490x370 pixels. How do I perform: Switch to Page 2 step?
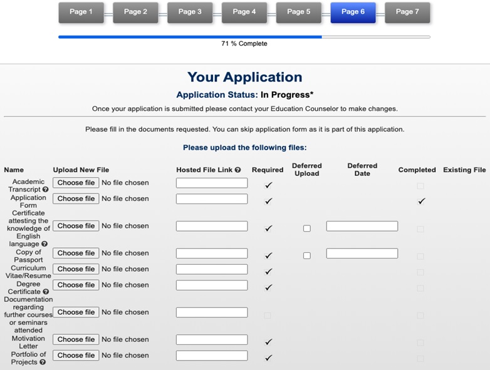click(135, 13)
